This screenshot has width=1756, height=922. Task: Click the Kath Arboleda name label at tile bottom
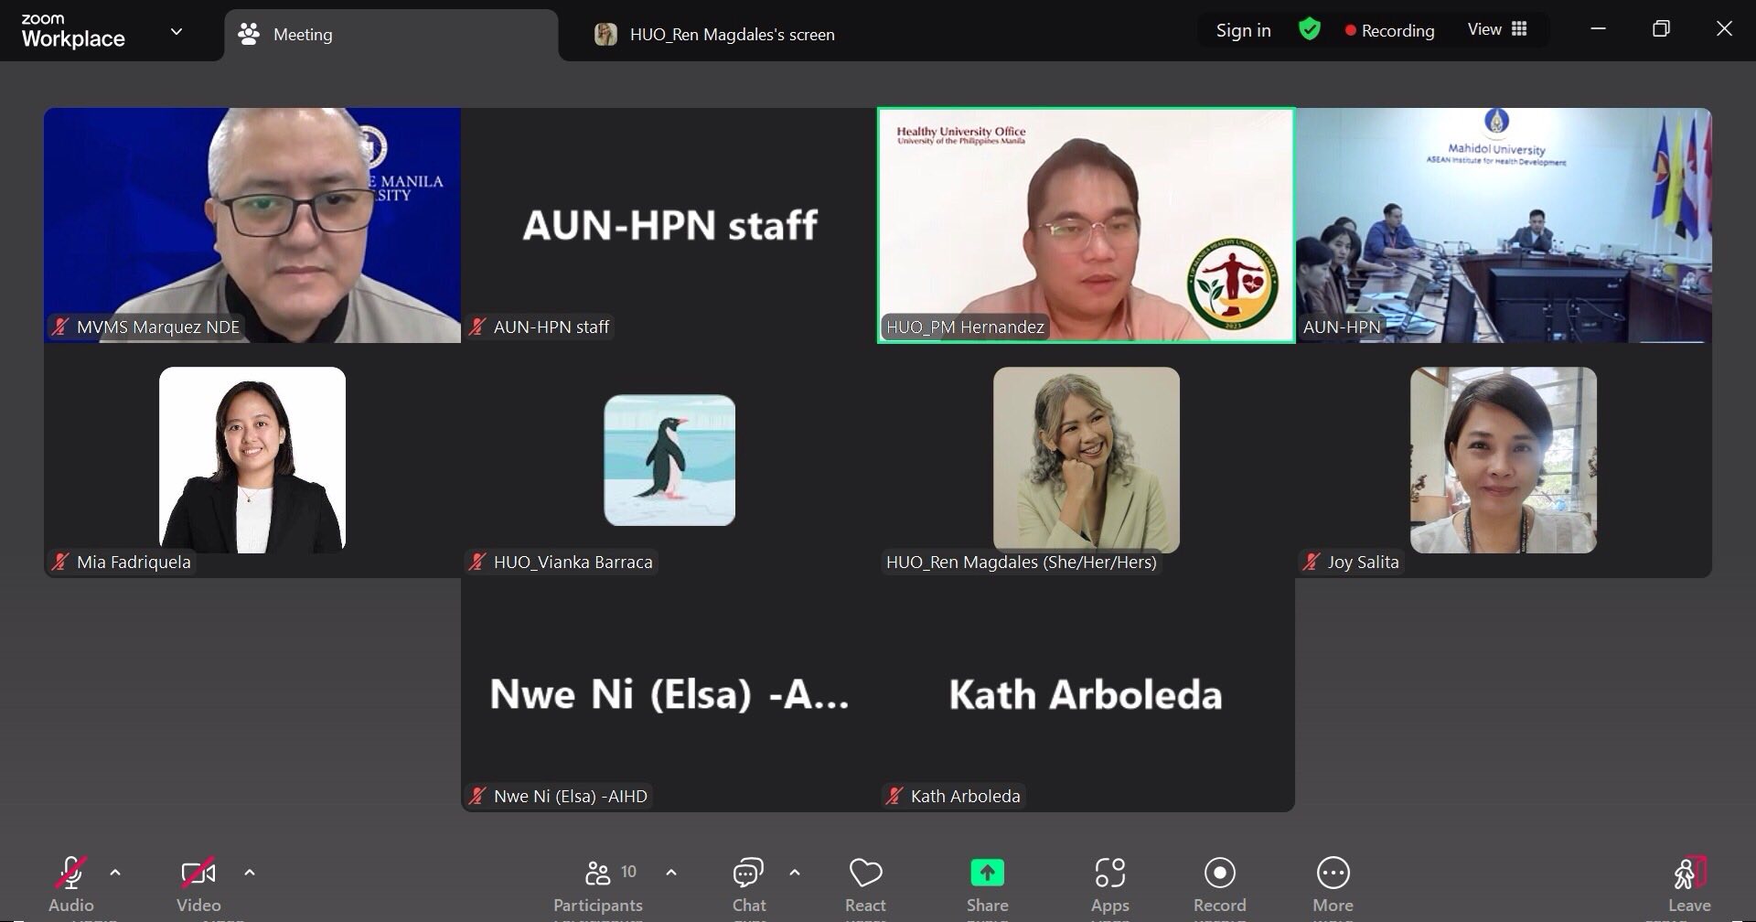click(x=966, y=796)
